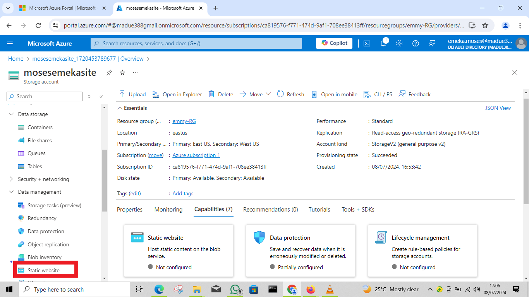This screenshot has width=529, height=297.
Task: Delete the storage account
Action: coord(221,94)
